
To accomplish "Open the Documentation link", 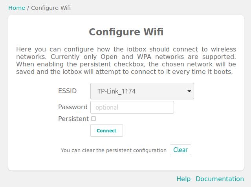I will (220, 179).
